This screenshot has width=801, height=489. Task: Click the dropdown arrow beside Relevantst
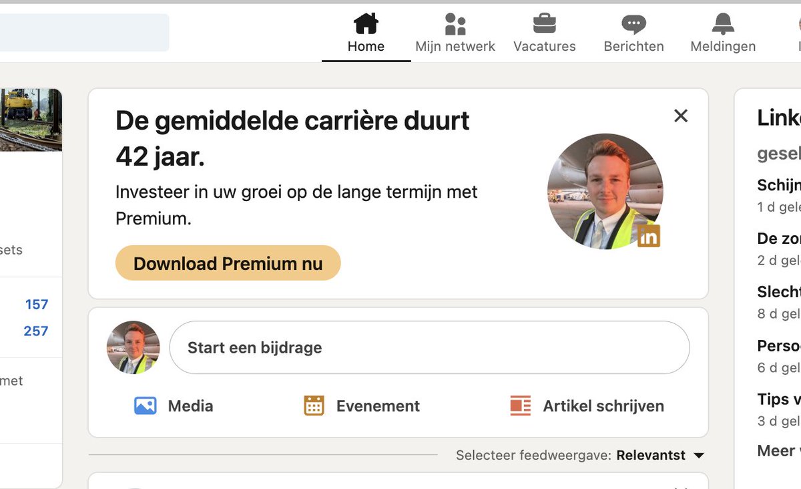point(699,456)
